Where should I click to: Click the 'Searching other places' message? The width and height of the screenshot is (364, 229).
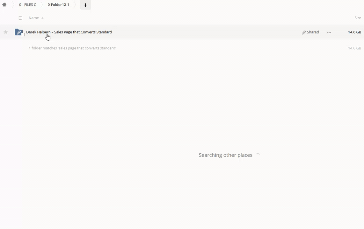pyautogui.click(x=225, y=155)
